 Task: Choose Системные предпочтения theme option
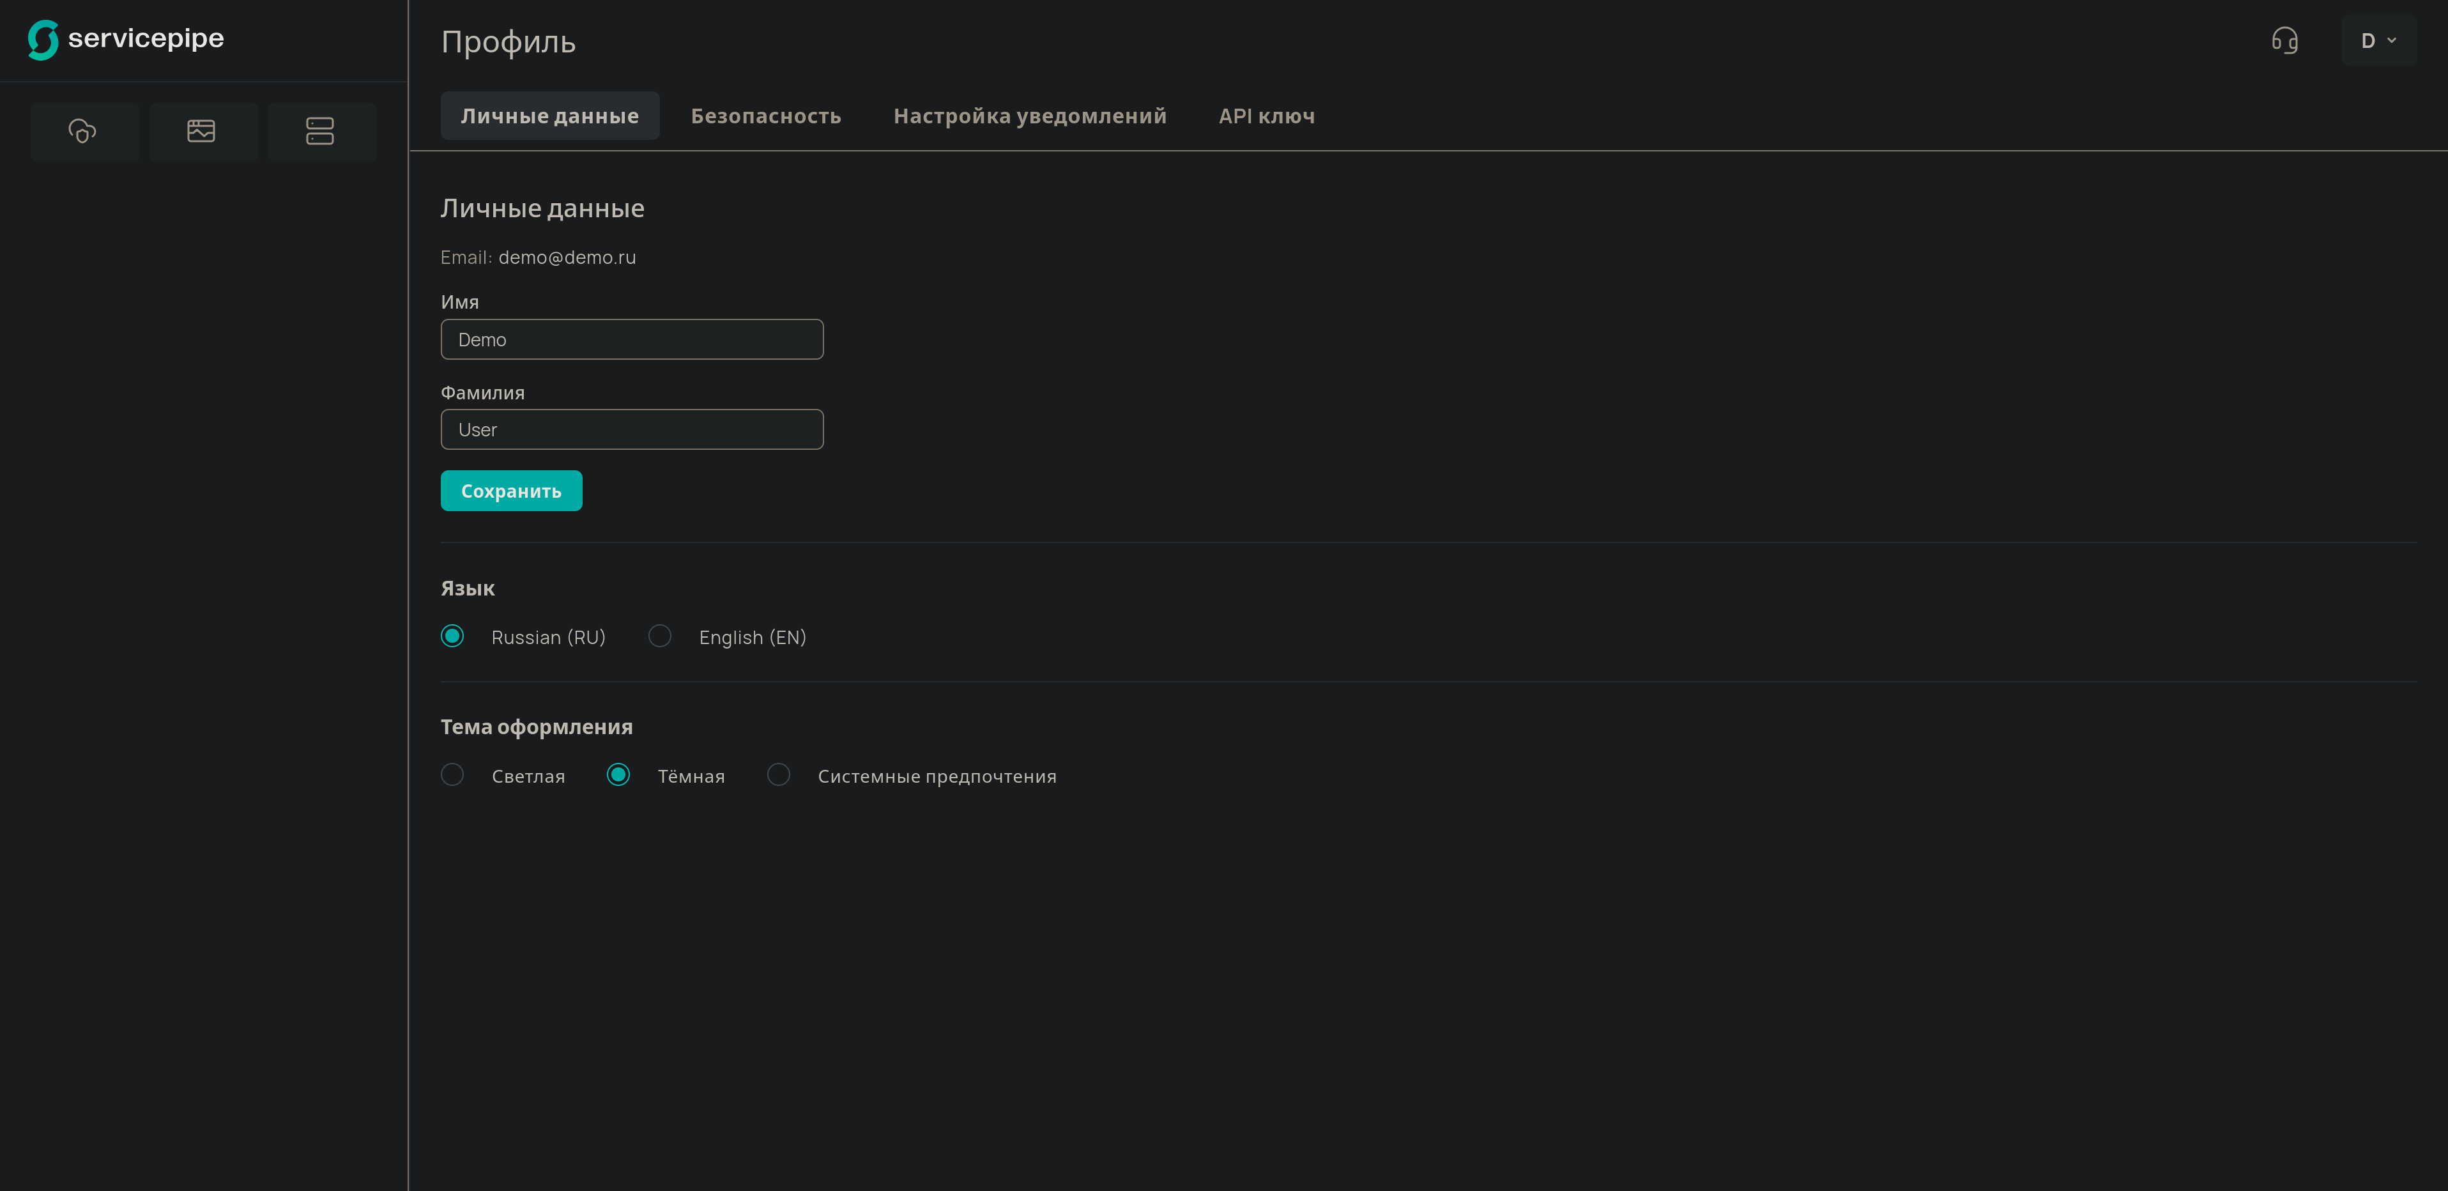point(778,774)
